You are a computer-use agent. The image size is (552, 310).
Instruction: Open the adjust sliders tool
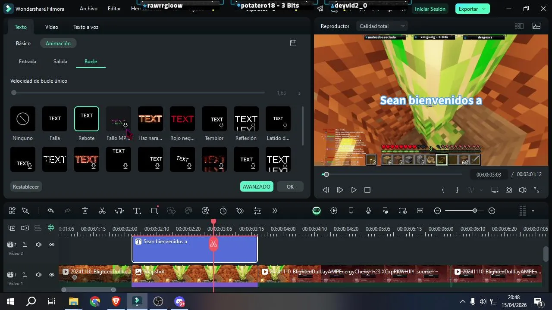coord(257,211)
